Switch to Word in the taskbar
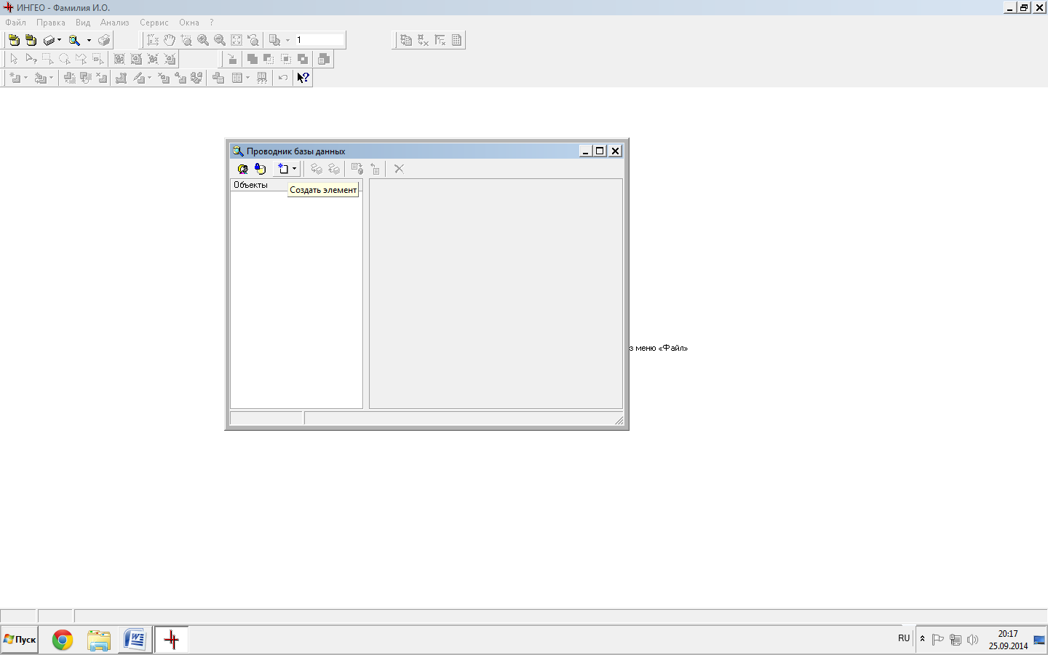Screen dimensions: 1048x655 [135, 640]
